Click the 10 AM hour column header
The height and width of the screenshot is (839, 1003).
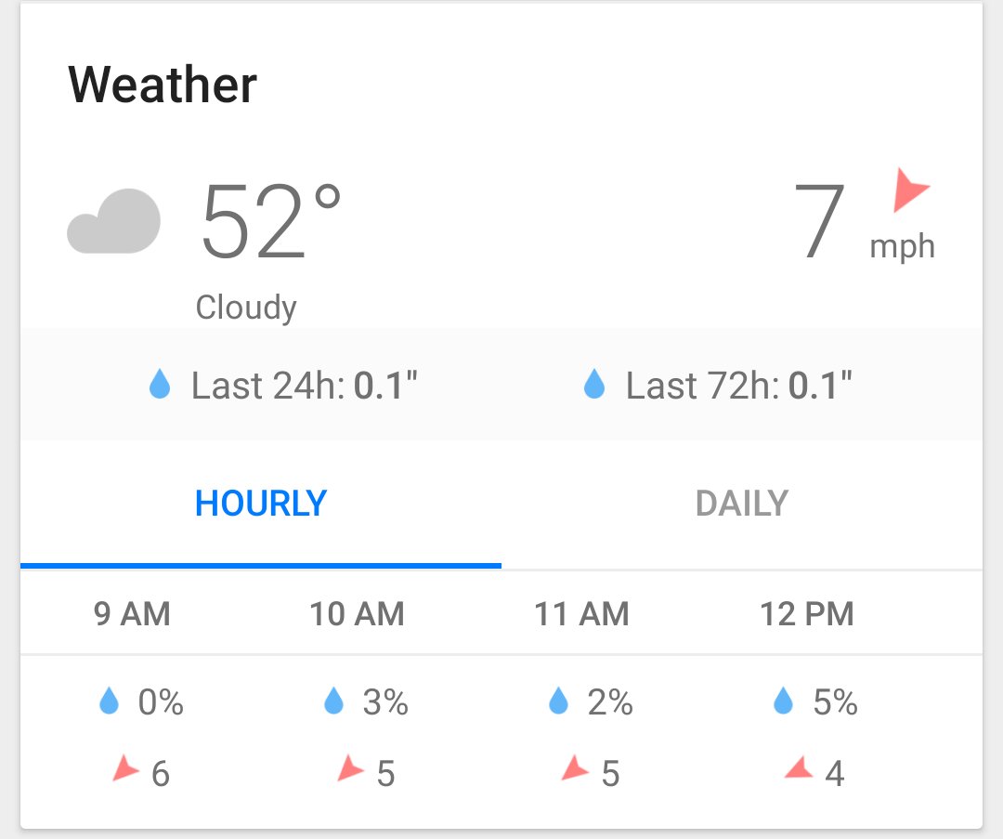[357, 614]
